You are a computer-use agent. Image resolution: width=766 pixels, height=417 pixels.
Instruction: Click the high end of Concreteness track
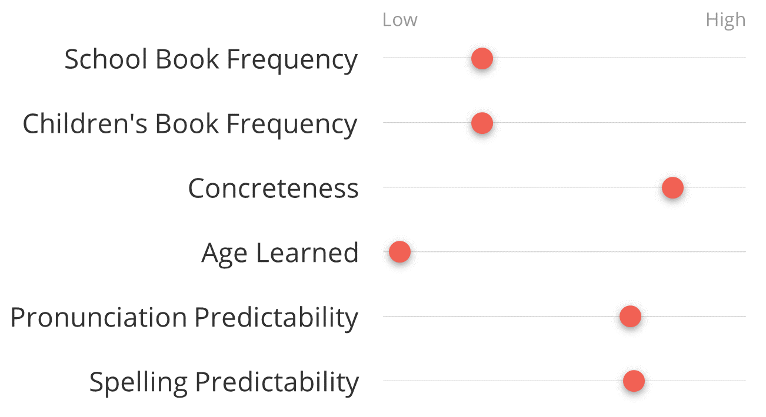pyautogui.click(x=741, y=187)
